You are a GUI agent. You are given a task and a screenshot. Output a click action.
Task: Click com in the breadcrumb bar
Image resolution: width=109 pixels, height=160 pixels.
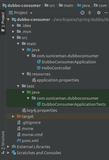100,6
